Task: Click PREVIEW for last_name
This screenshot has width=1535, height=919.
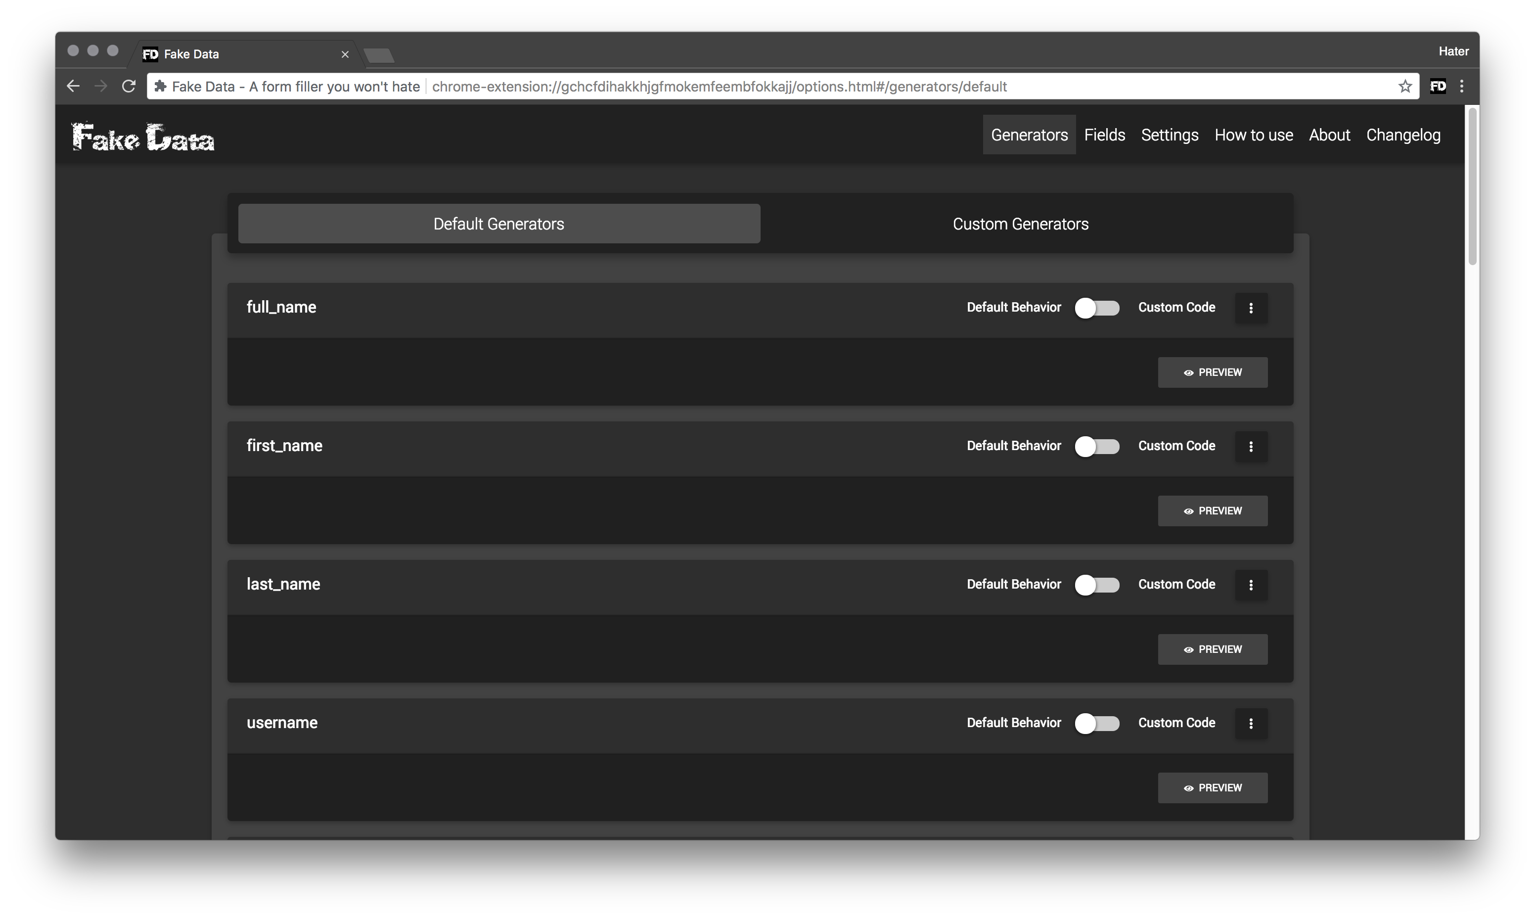Action: pyautogui.click(x=1212, y=649)
